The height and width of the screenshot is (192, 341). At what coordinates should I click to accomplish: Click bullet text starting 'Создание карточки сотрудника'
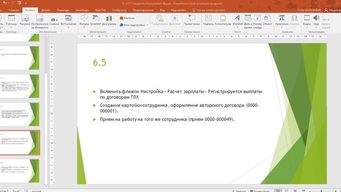(x=180, y=108)
